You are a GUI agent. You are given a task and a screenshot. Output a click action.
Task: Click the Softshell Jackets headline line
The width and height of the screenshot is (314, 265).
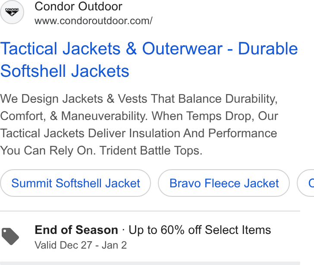[x=65, y=71]
